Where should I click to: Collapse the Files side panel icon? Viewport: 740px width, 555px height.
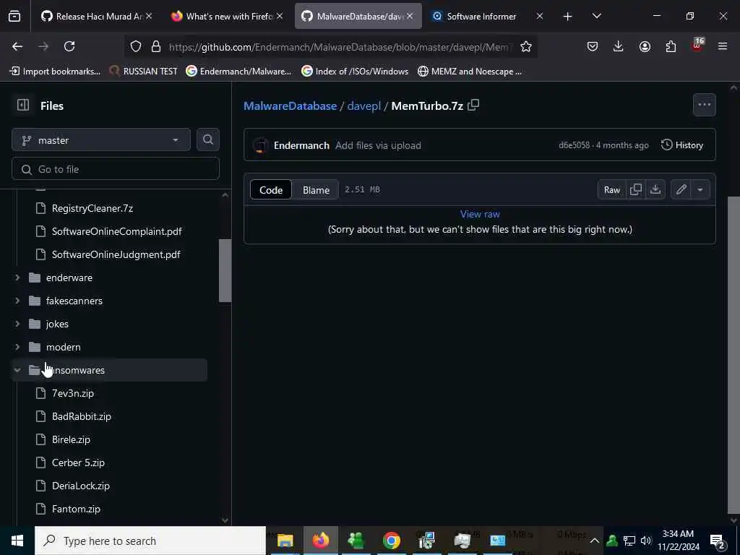22,106
